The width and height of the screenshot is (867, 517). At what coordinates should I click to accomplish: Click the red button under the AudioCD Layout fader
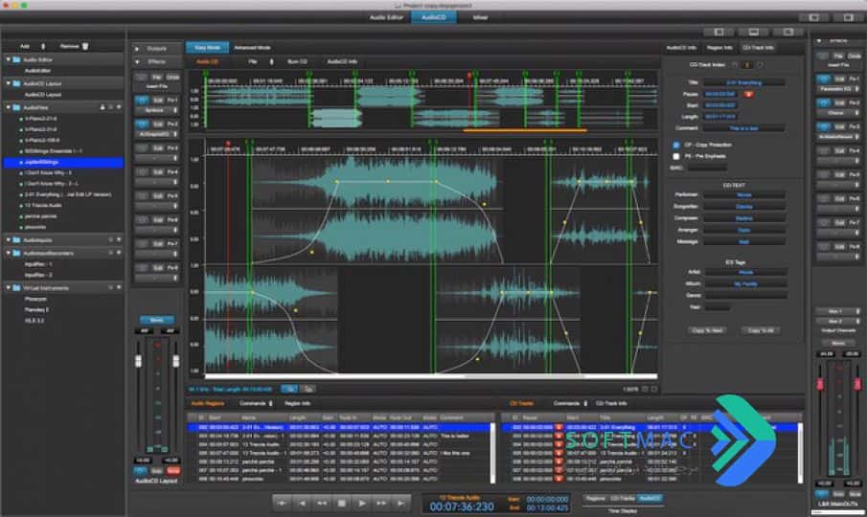point(173,471)
